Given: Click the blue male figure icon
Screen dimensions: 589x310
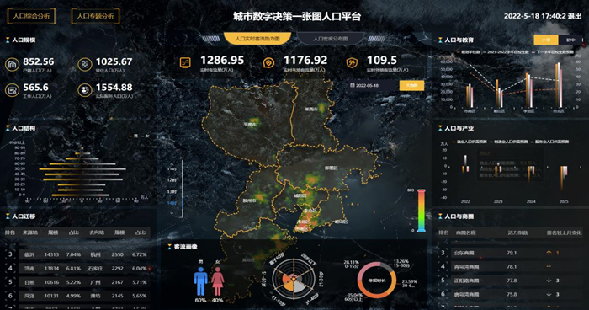Looking at the screenshot, I should [x=200, y=281].
